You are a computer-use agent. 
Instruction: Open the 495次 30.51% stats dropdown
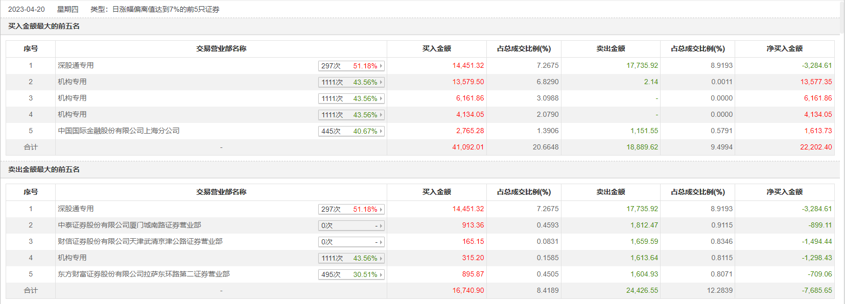pyautogui.click(x=381, y=274)
